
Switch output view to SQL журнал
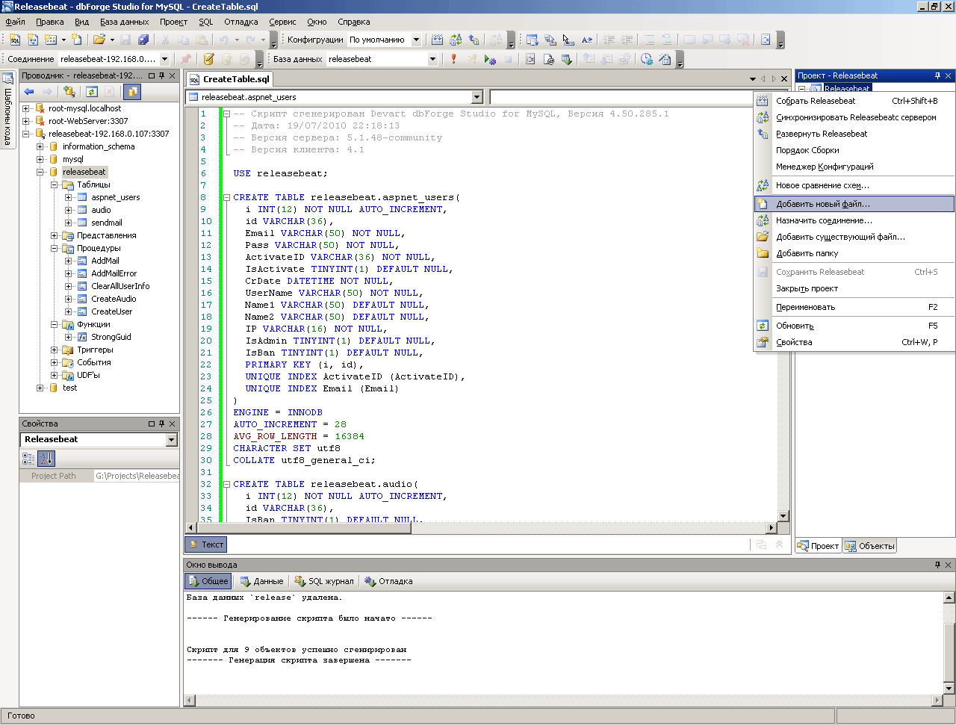(x=325, y=581)
